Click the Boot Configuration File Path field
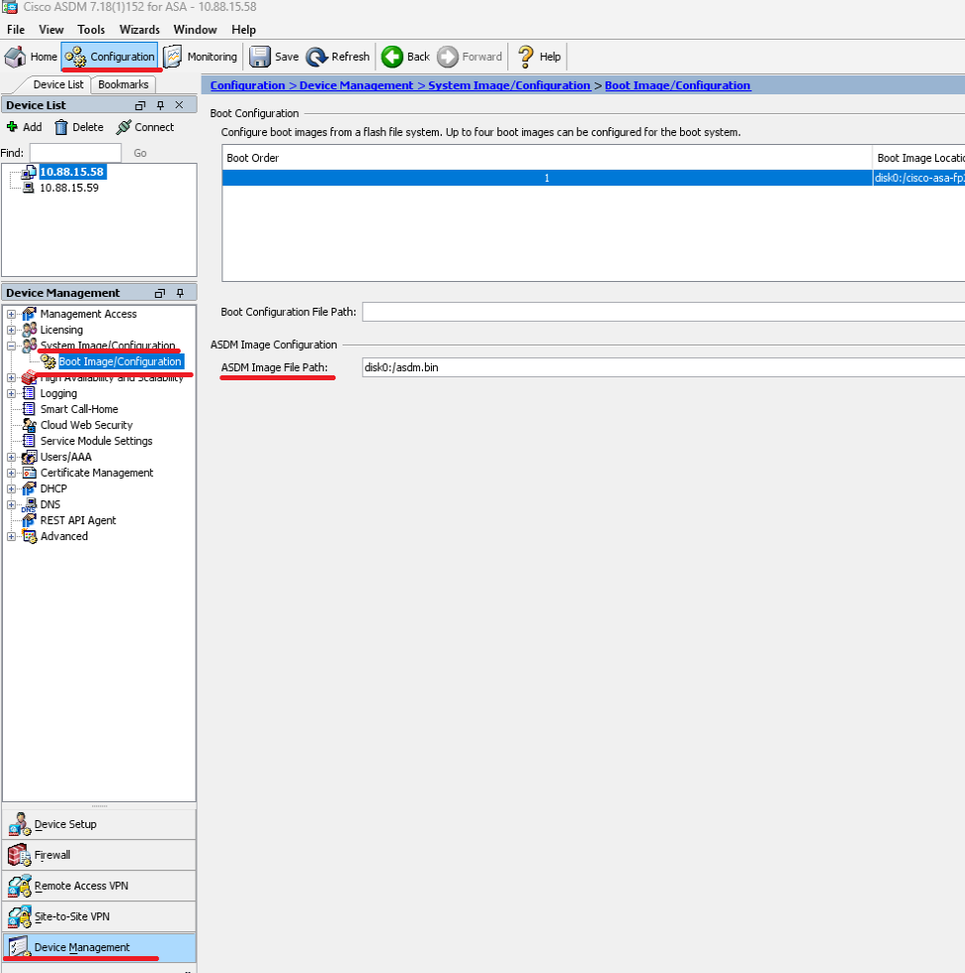The width and height of the screenshot is (965, 973). [663, 312]
